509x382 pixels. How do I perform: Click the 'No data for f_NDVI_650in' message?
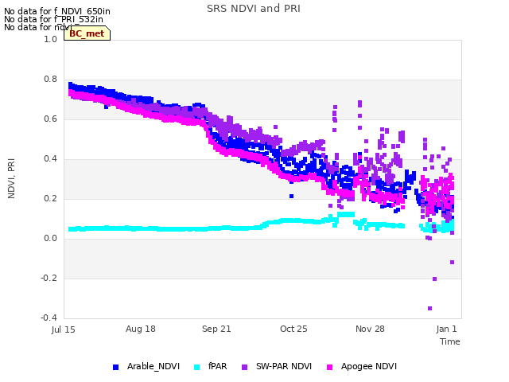click(x=57, y=11)
